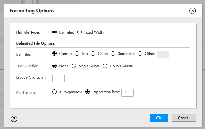Select the Other delimiter radio button
The height and width of the screenshot is (129, 205).
[x=140, y=53]
